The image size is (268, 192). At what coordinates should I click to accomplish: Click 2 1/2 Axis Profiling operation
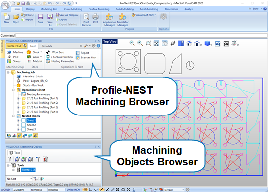pos(59,57)
